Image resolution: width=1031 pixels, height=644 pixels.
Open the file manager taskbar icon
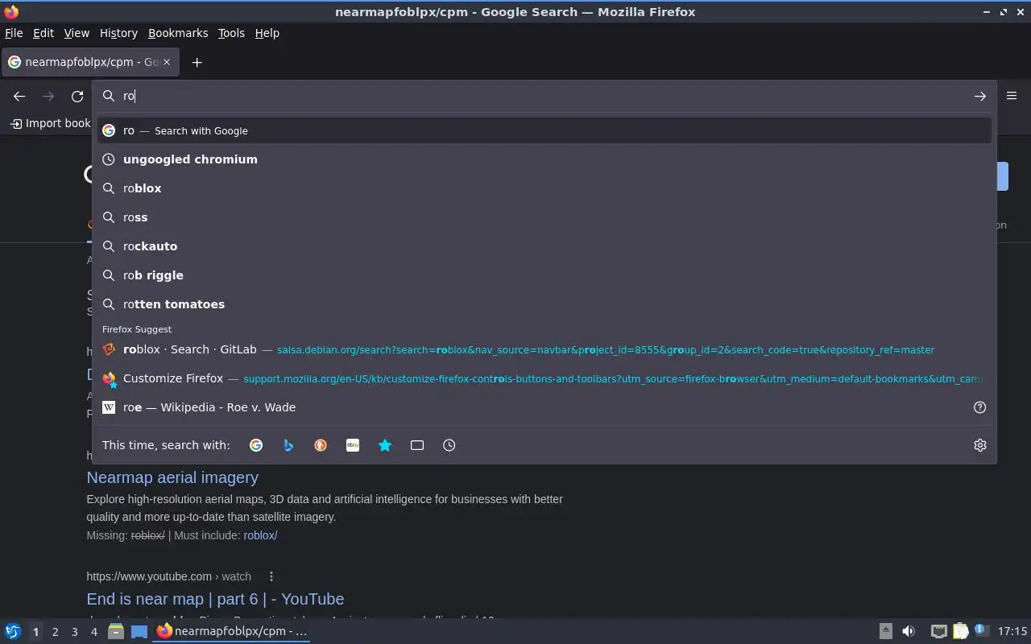point(116,632)
